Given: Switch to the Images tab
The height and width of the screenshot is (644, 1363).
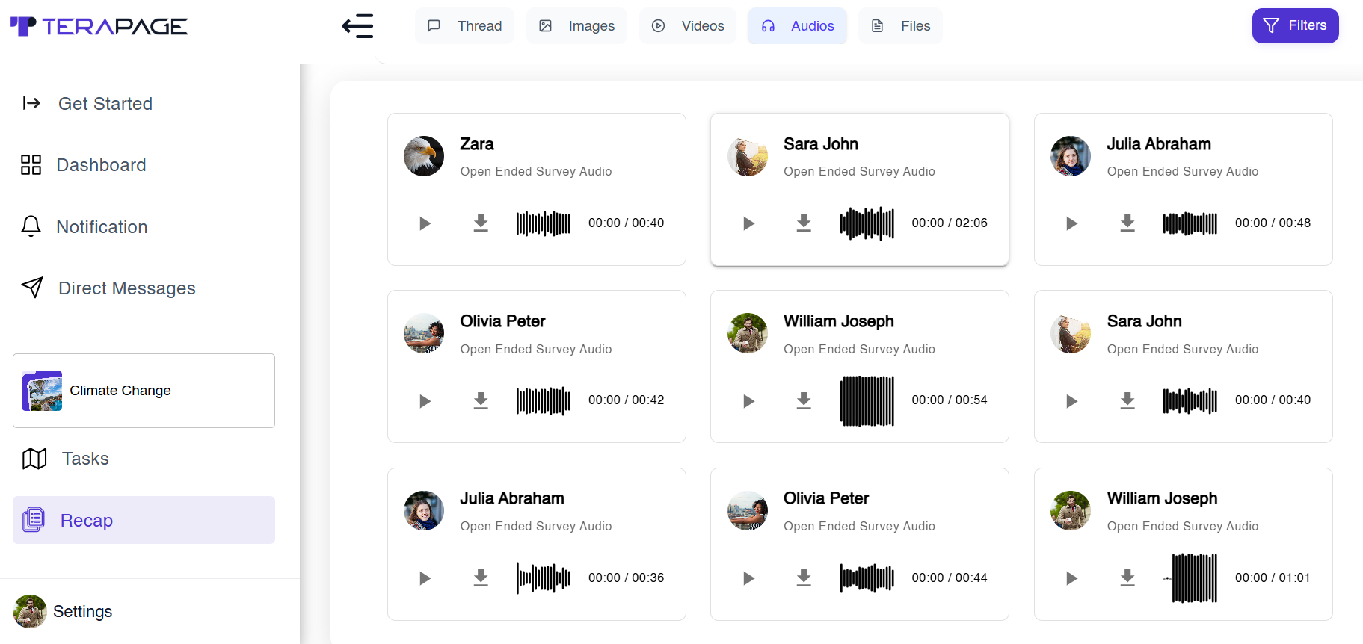Looking at the screenshot, I should pyautogui.click(x=576, y=26).
